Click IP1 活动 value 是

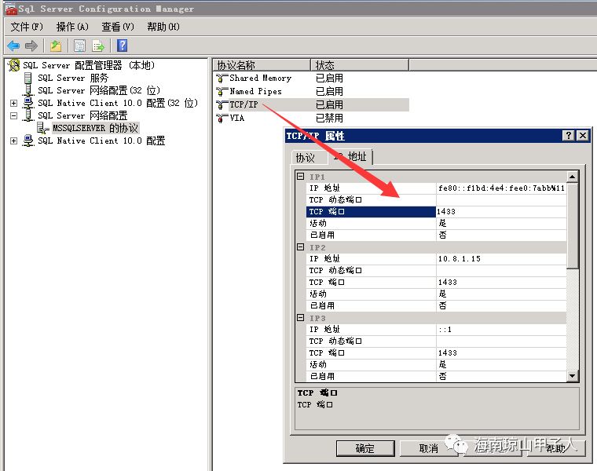501,224
